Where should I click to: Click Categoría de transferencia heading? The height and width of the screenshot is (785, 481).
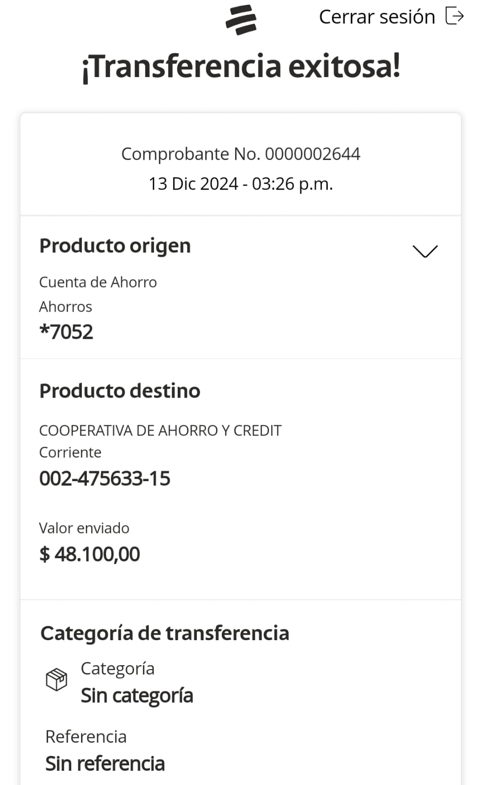[x=165, y=633]
